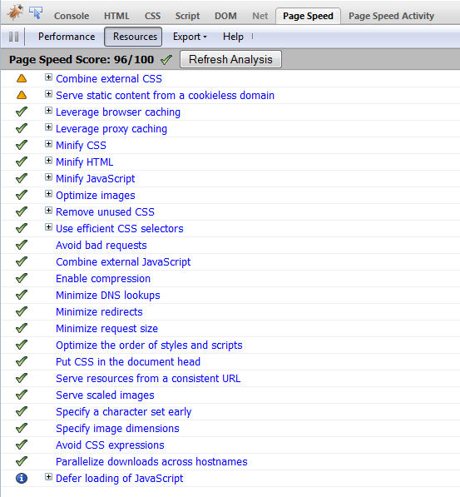Image resolution: width=460 pixels, height=497 pixels.
Task: Expand the Leverage browser caching rule
Action: (x=48, y=110)
